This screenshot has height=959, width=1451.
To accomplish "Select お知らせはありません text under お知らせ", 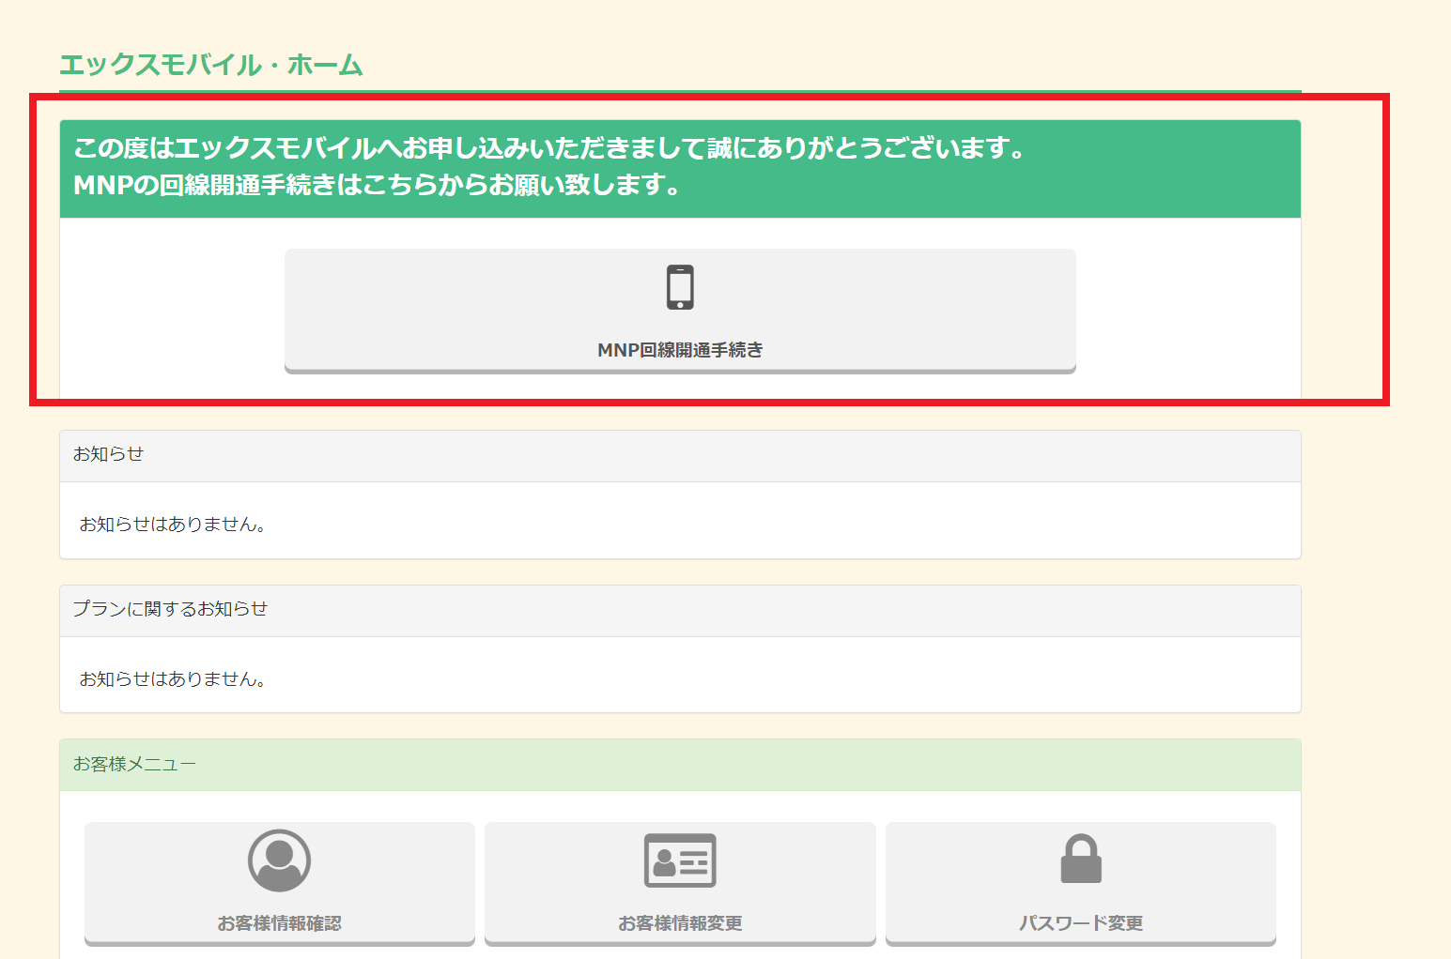I will click(173, 525).
